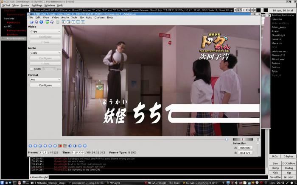Click the jog shuttle wheel control

[x=243, y=139]
